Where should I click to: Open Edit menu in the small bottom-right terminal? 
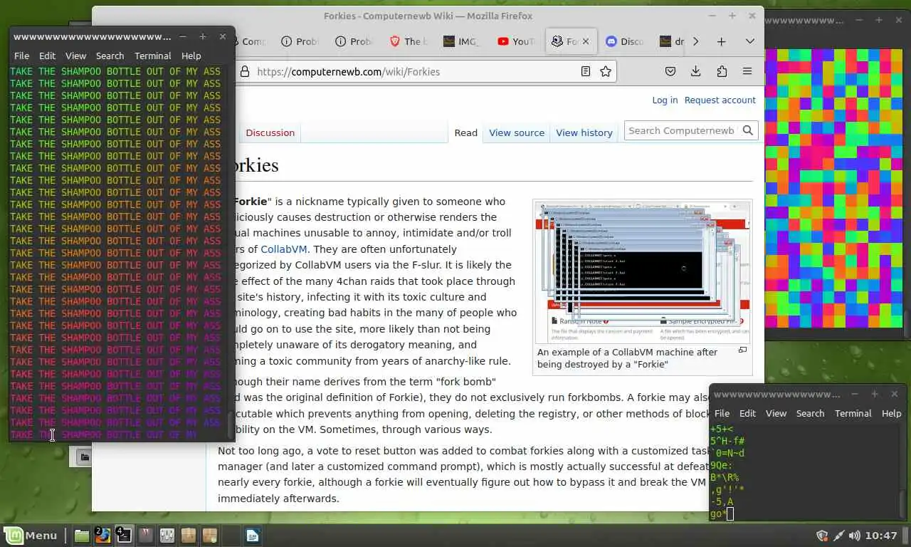747,413
